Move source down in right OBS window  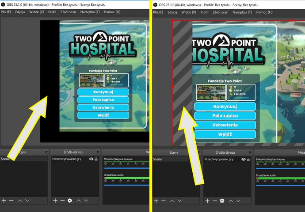pos(239,201)
